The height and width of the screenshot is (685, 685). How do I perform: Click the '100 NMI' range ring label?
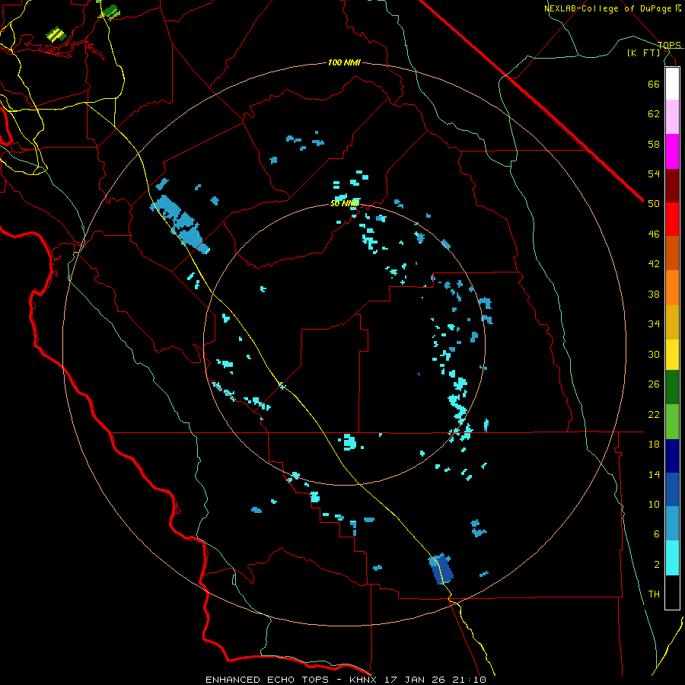[344, 63]
